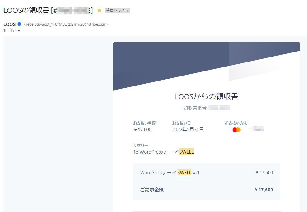This screenshot has height=212, width=307.
Task: Click the ￥17,600 value under お支払い金額
Action: [142, 130]
